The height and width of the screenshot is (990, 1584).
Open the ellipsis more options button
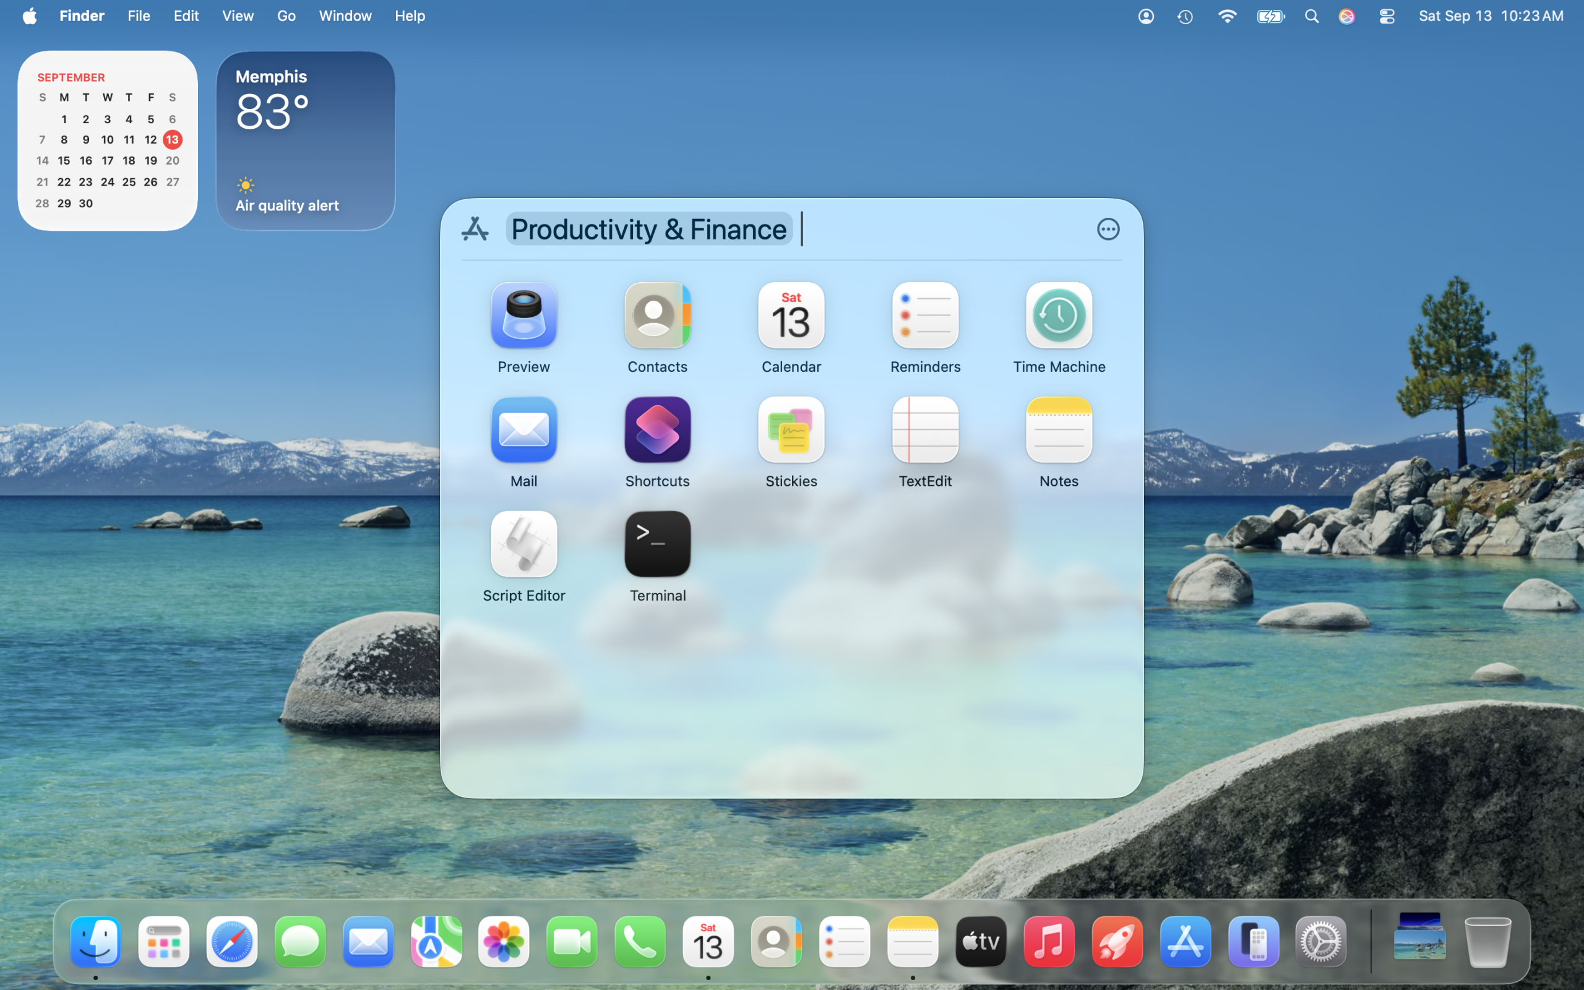(1108, 229)
